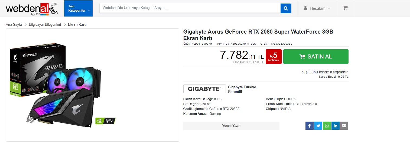The height and width of the screenshot is (143, 410).
Task: Click the product title heading
Action: coord(258,35)
